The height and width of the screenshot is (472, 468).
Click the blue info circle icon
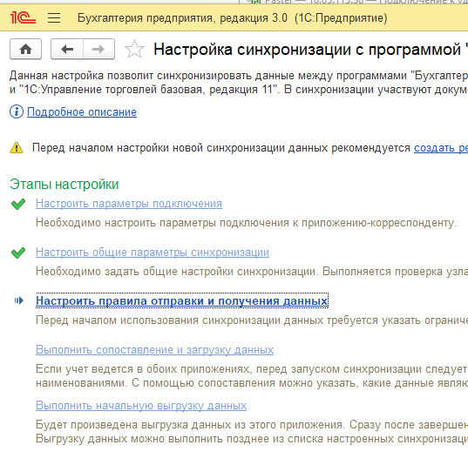point(17,111)
